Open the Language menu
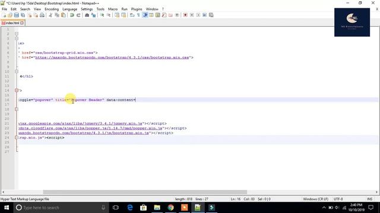This screenshot has height=213, width=380. coord(70,9)
